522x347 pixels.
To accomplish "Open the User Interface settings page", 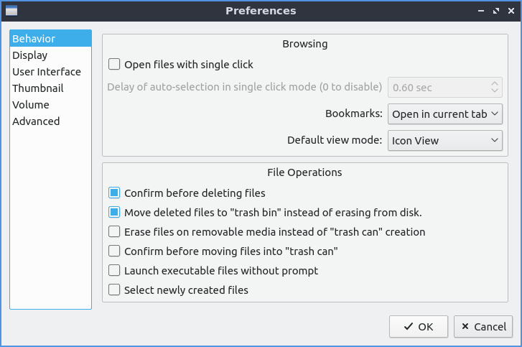I will pyautogui.click(x=46, y=72).
